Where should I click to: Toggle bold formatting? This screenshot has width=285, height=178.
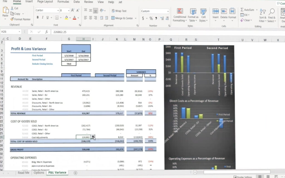pyautogui.click(x=38, y=17)
